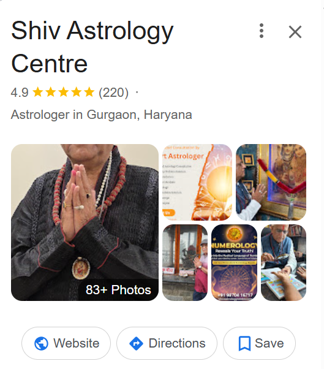Image resolution: width=324 pixels, height=369 pixels.
Task: Open the photo of man praying at shrine
Action: pyautogui.click(x=271, y=182)
